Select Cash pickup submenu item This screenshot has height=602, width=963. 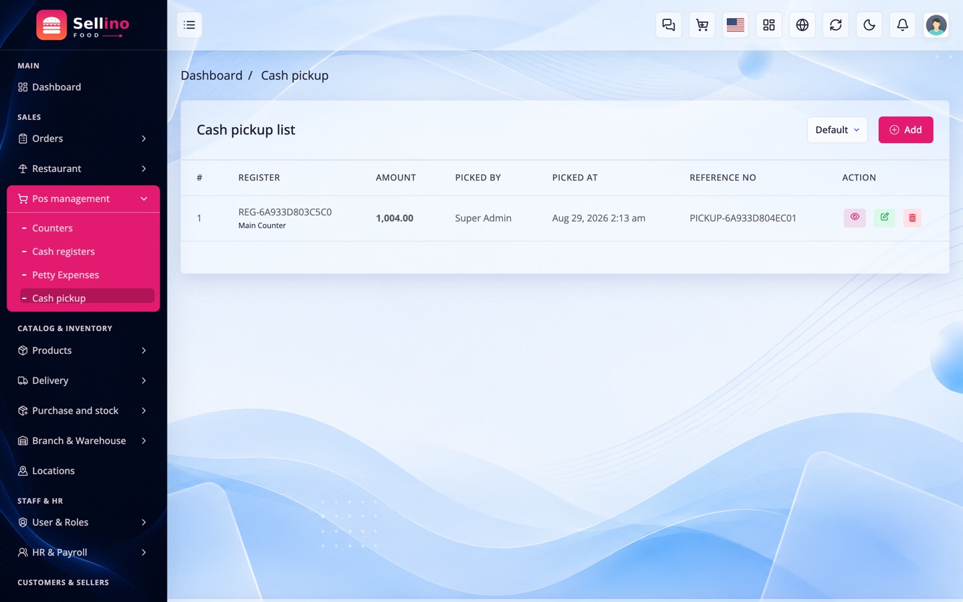click(87, 298)
